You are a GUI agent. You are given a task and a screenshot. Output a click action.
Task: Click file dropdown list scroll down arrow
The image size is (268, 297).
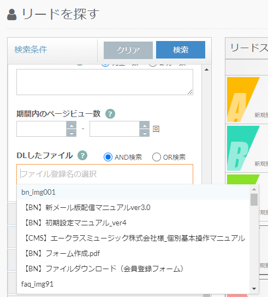254,289
